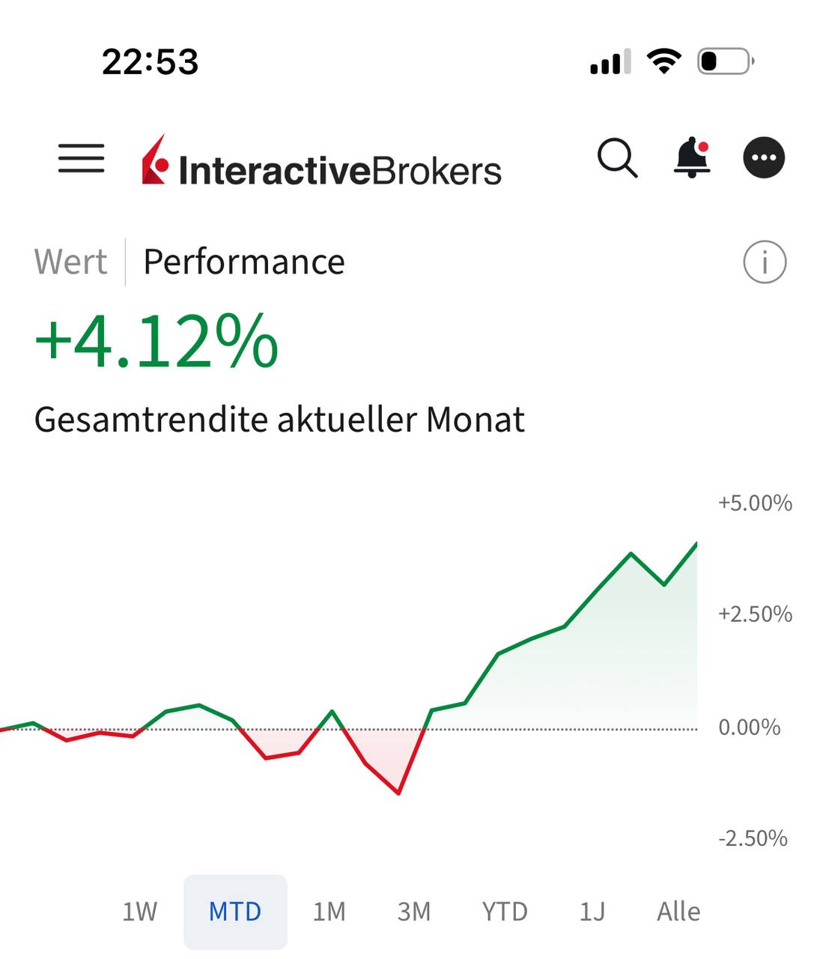Open the more options ellipsis
Screen dimensions: 823x959
point(764,158)
